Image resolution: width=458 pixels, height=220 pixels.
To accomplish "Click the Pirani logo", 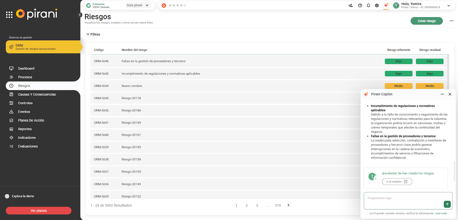I will (x=37, y=14).
